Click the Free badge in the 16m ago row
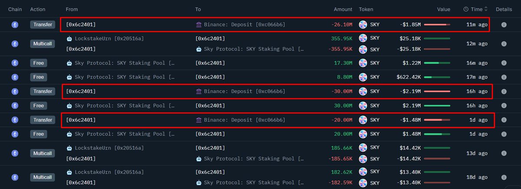 click(x=39, y=63)
